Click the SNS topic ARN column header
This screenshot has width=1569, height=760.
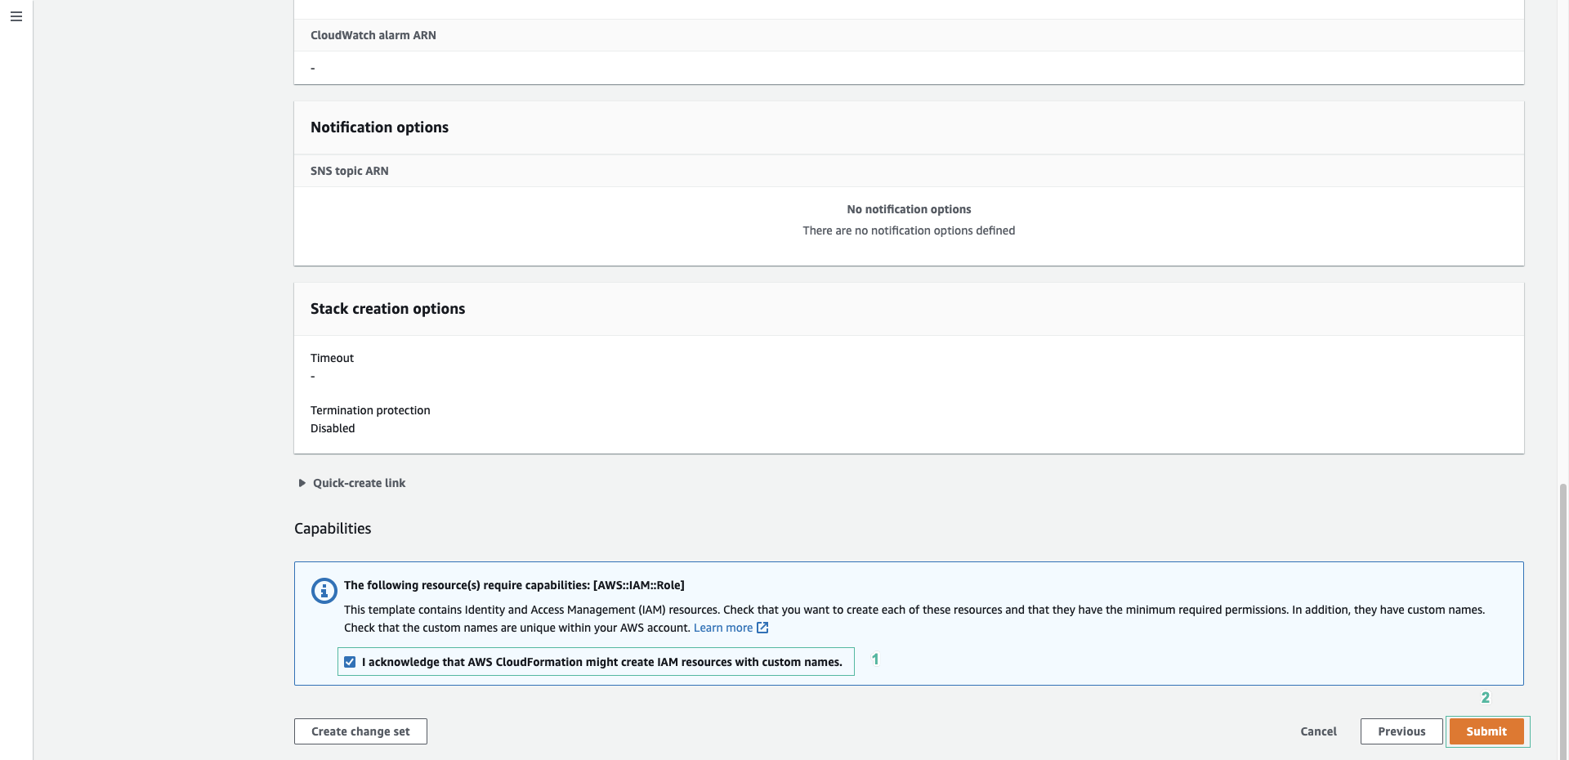[350, 171]
